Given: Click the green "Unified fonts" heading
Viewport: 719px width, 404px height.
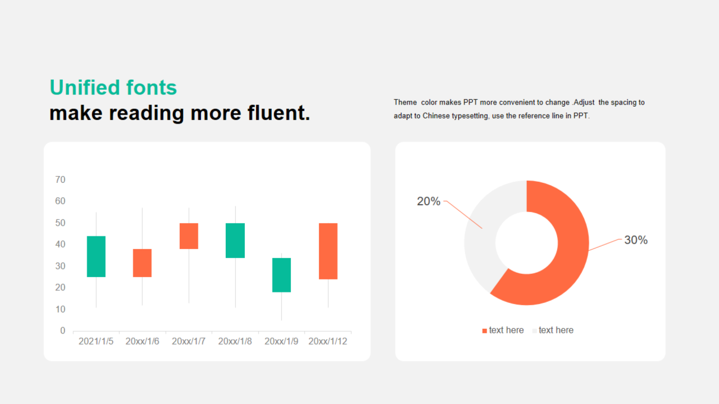Looking at the screenshot, I should pyautogui.click(x=113, y=88).
